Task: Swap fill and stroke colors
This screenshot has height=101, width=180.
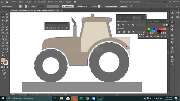Action: click(7, 59)
